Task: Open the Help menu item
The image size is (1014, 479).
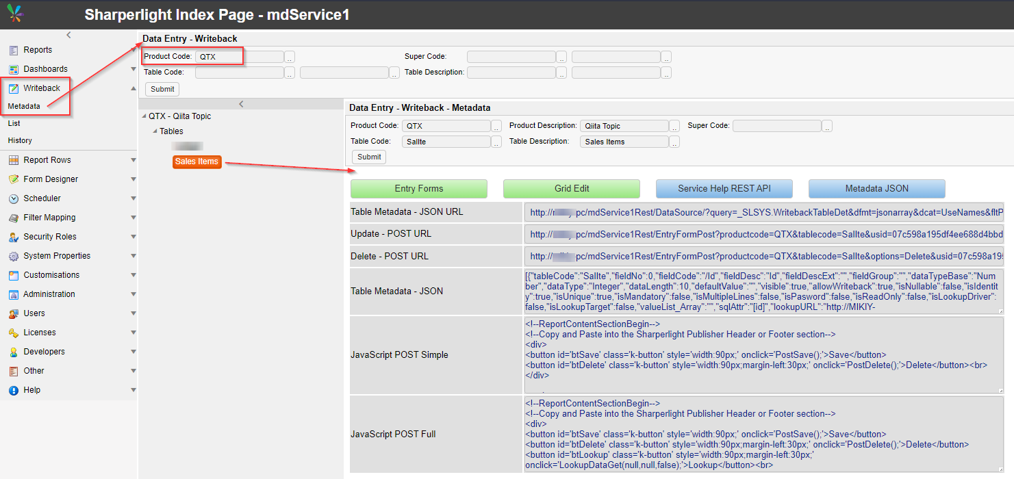Action: (32, 390)
